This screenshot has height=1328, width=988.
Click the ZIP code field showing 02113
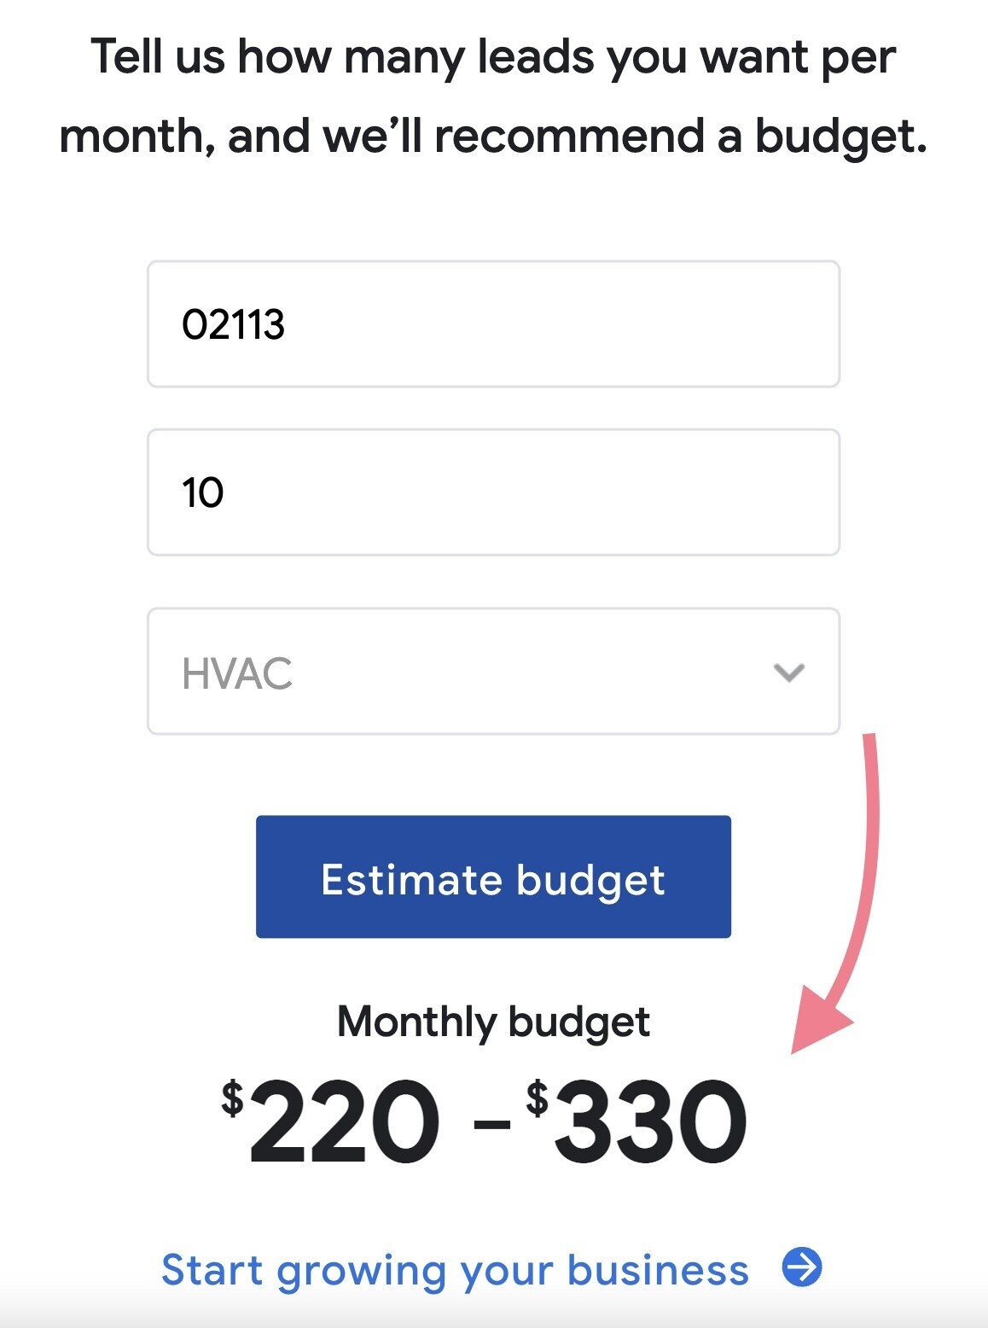pyautogui.click(x=493, y=323)
